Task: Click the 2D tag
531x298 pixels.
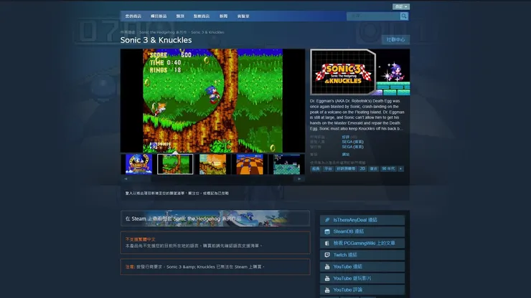Action: 362,169
